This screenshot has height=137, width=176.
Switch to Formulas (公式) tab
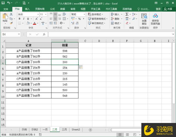53,9
